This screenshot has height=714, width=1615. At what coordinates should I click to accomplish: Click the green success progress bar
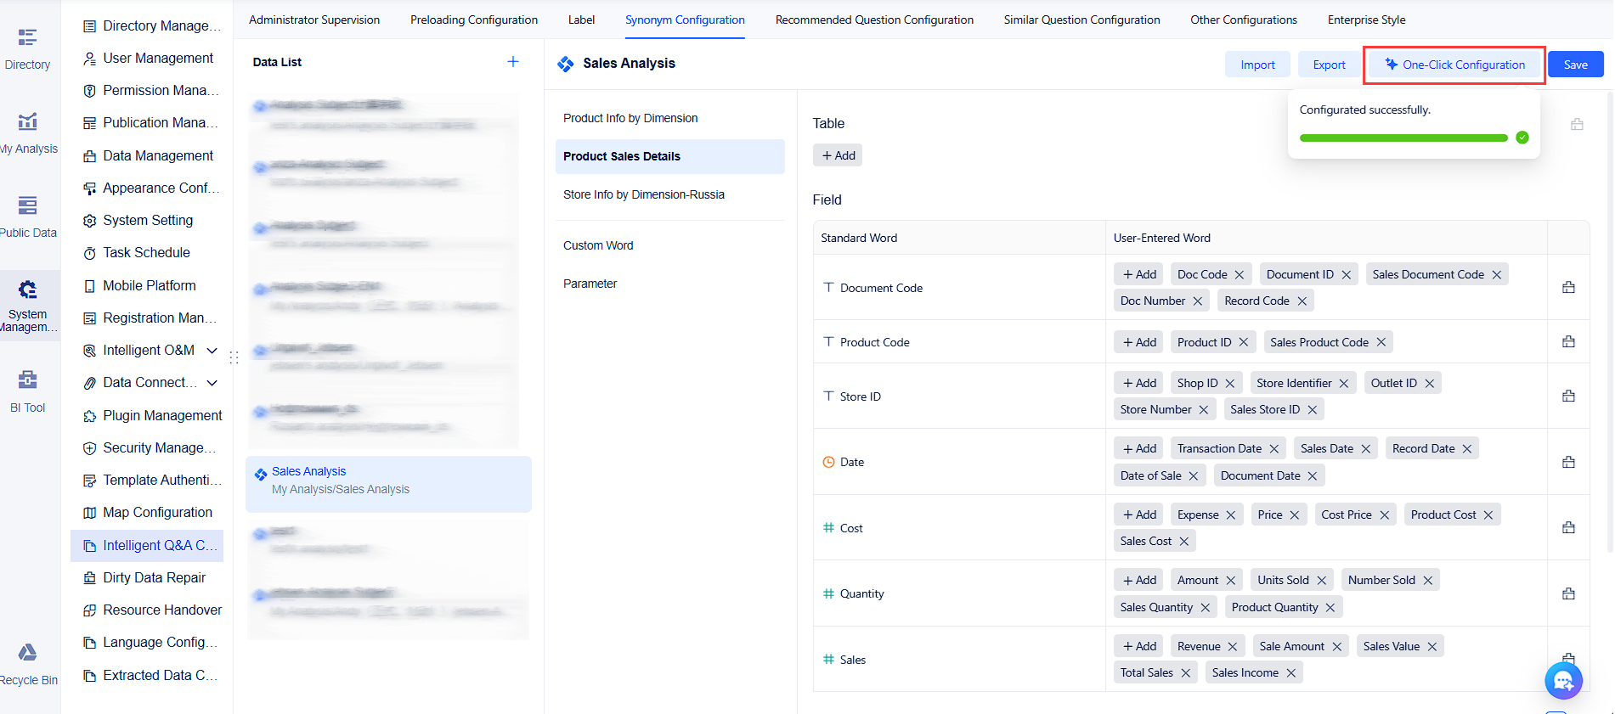(1403, 138)
